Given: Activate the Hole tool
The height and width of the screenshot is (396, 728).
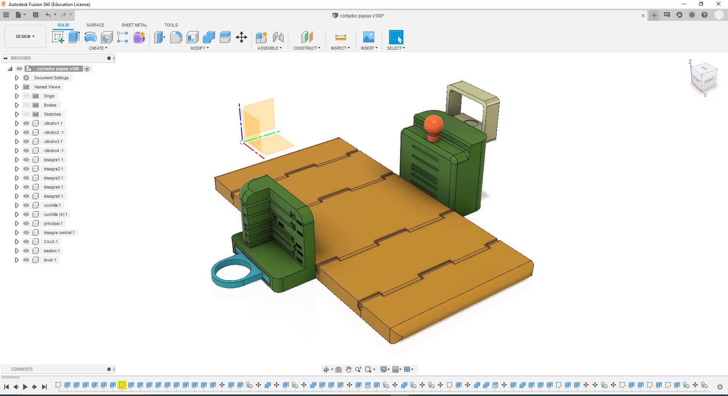Looking at the screenshot, I should tap(107, 37).
